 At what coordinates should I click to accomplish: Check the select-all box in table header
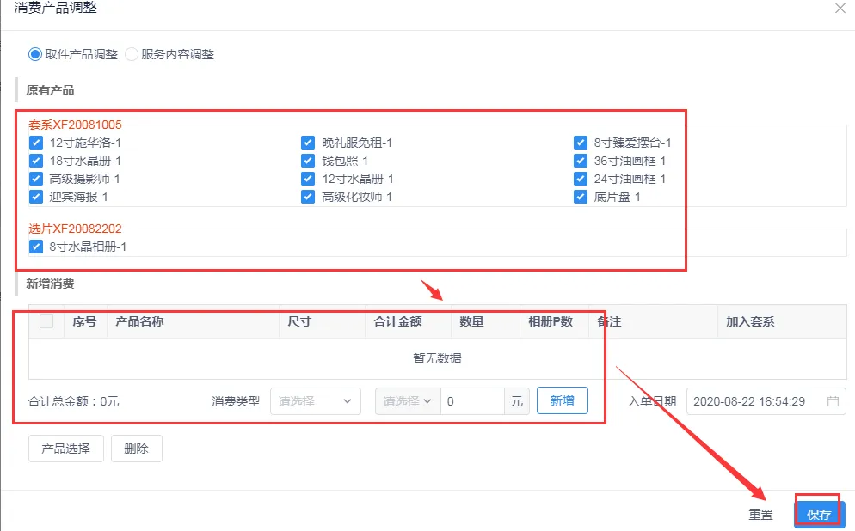(x=46, y=321)
